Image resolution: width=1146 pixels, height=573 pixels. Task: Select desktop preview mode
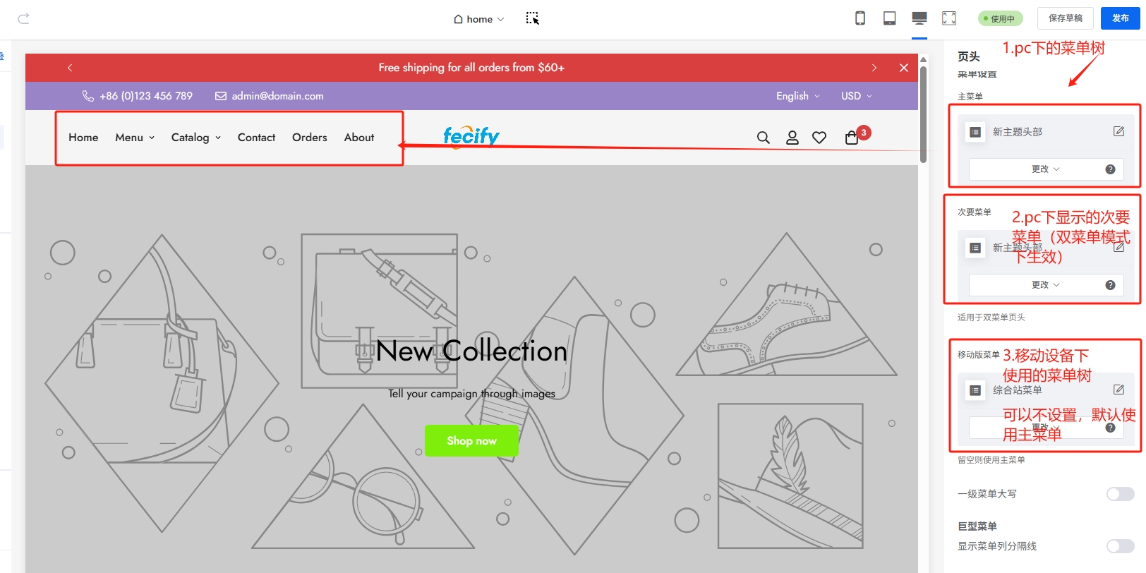point(919,18)
